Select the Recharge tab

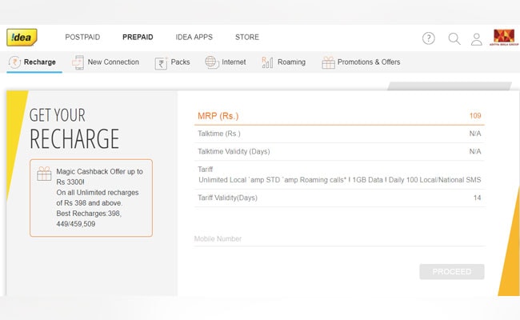[34, 62]
